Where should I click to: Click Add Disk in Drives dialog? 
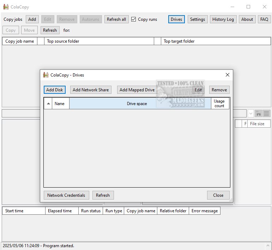[x=54, y=90]
